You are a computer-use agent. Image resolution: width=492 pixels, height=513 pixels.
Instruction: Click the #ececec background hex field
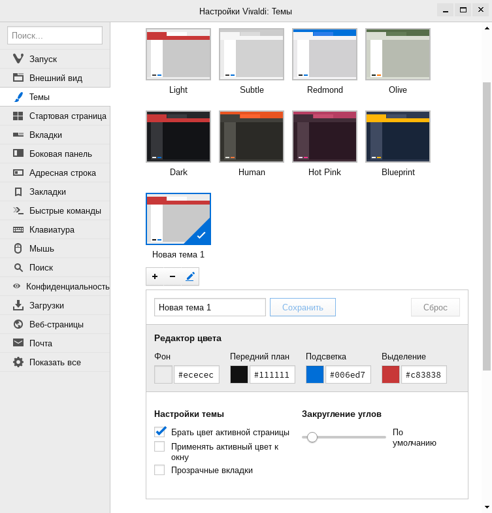point(197,374)
